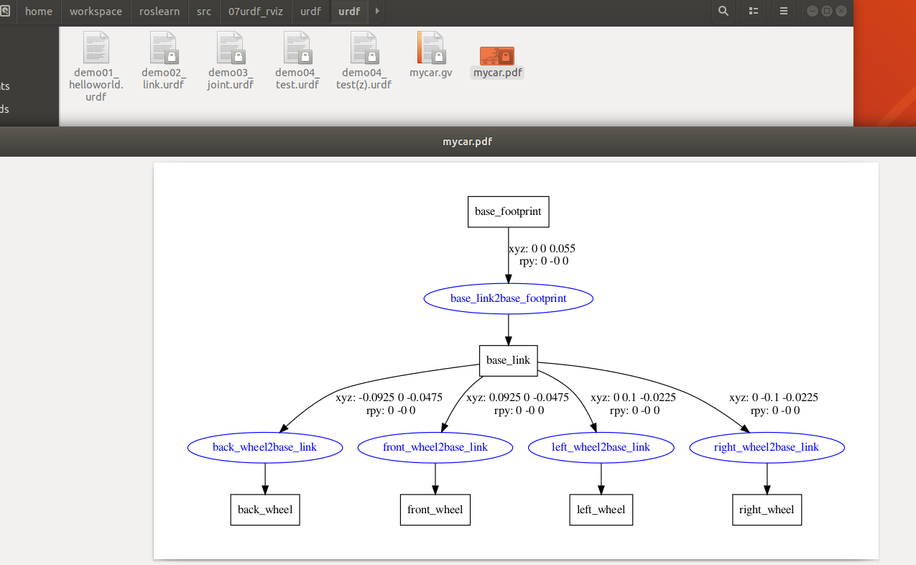Click the base_link node in diagram
The image size is (916, 565).
[x=508, y=360]
